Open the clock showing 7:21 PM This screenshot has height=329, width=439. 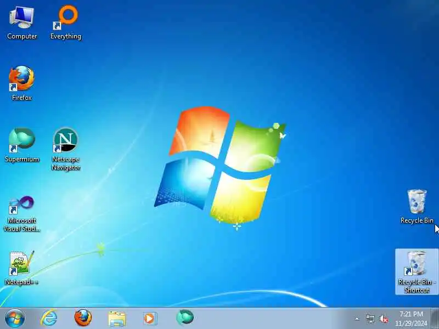click(x=411, y=319)
